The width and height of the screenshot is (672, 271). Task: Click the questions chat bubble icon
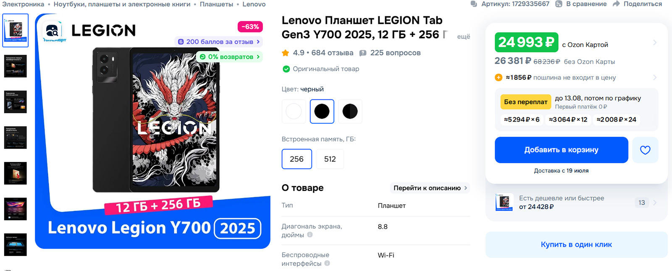pyautogui.click(x=363, y=53)
